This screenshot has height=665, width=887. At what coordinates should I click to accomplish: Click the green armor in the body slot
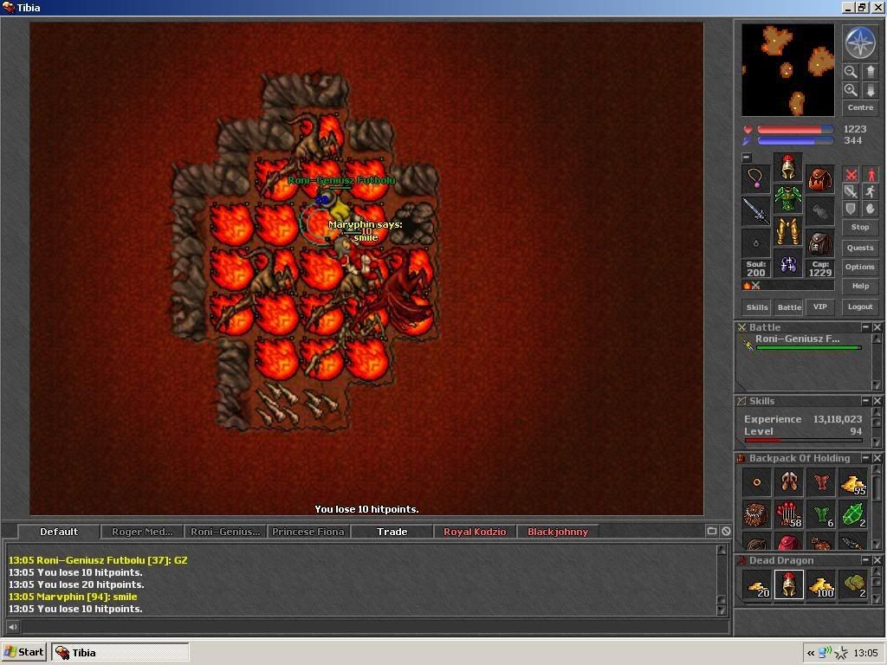[788, 199]
